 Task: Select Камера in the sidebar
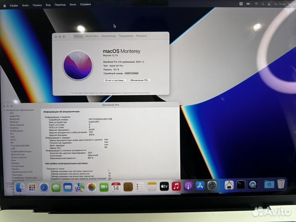click(x=15, y=163)
